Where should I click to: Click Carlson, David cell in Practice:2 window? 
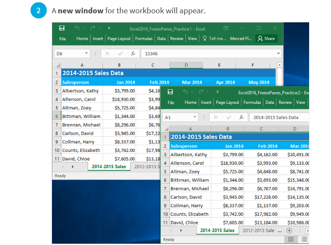[x=190, y=197]
